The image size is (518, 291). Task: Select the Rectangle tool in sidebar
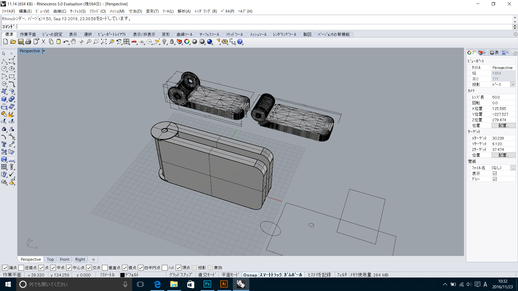(x=12, y=77)
